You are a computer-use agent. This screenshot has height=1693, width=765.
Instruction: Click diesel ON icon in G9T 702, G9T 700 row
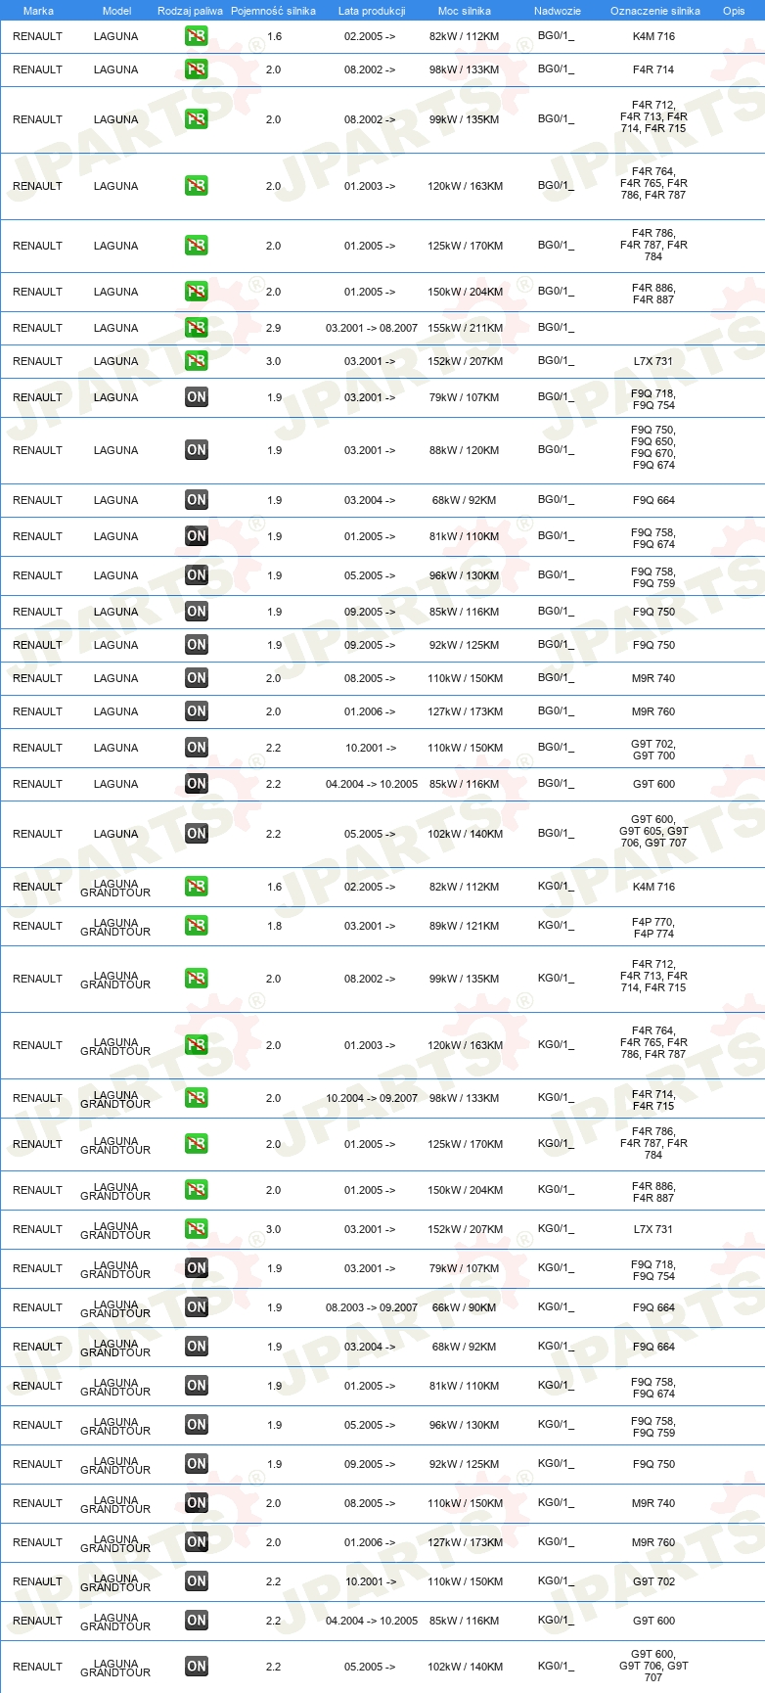pyautogui.click(x=197, y=748)
